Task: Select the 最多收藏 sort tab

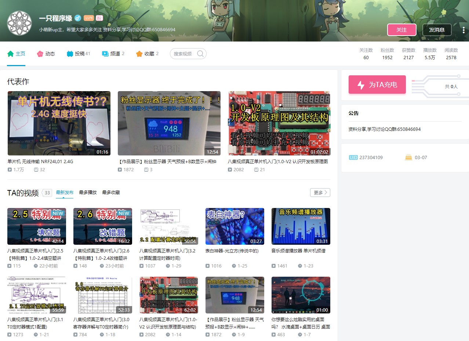Action: pyautogui.click(x=111, y=193)
